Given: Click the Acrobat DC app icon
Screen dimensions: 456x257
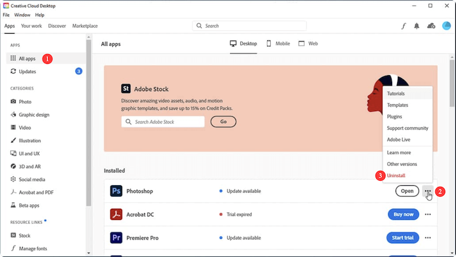Looking at the screenshot, I should pyautogui.click(x=116, y=214).
